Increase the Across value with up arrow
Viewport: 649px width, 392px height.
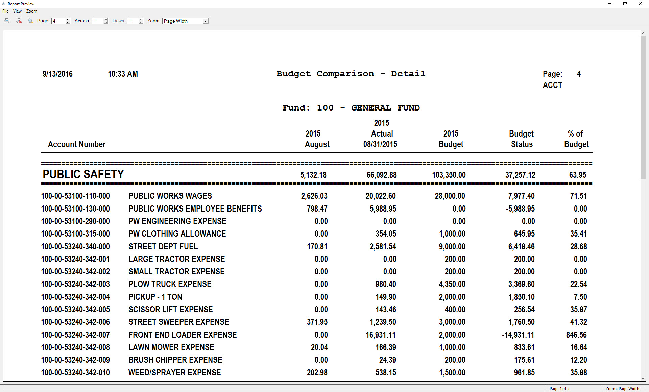(106, 19)
